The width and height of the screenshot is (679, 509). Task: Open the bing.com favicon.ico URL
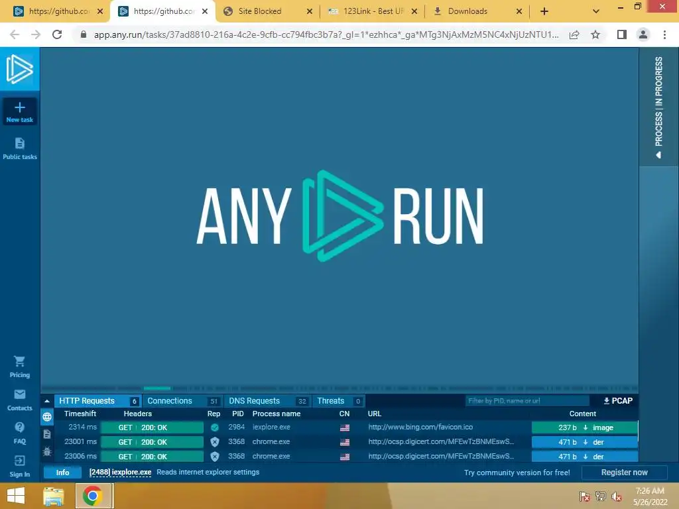click(x=420, y=427)
